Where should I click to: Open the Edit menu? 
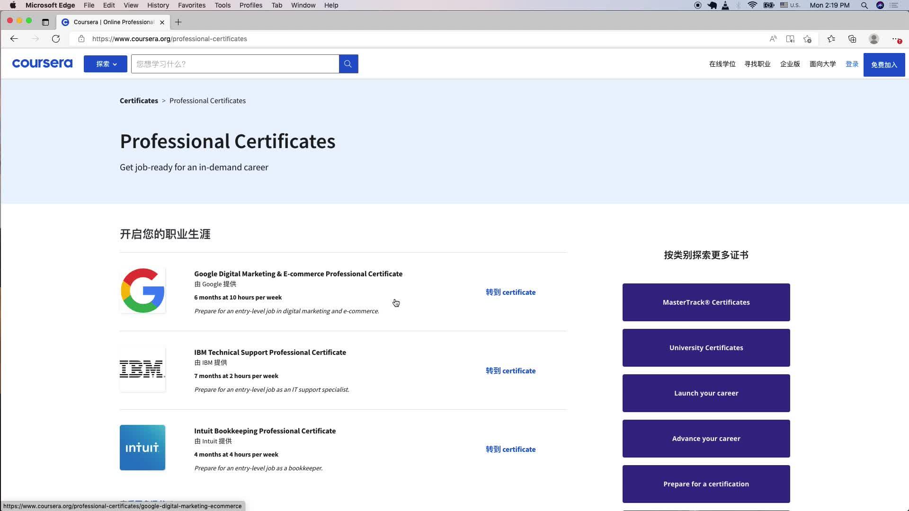[x=109, y=5]
